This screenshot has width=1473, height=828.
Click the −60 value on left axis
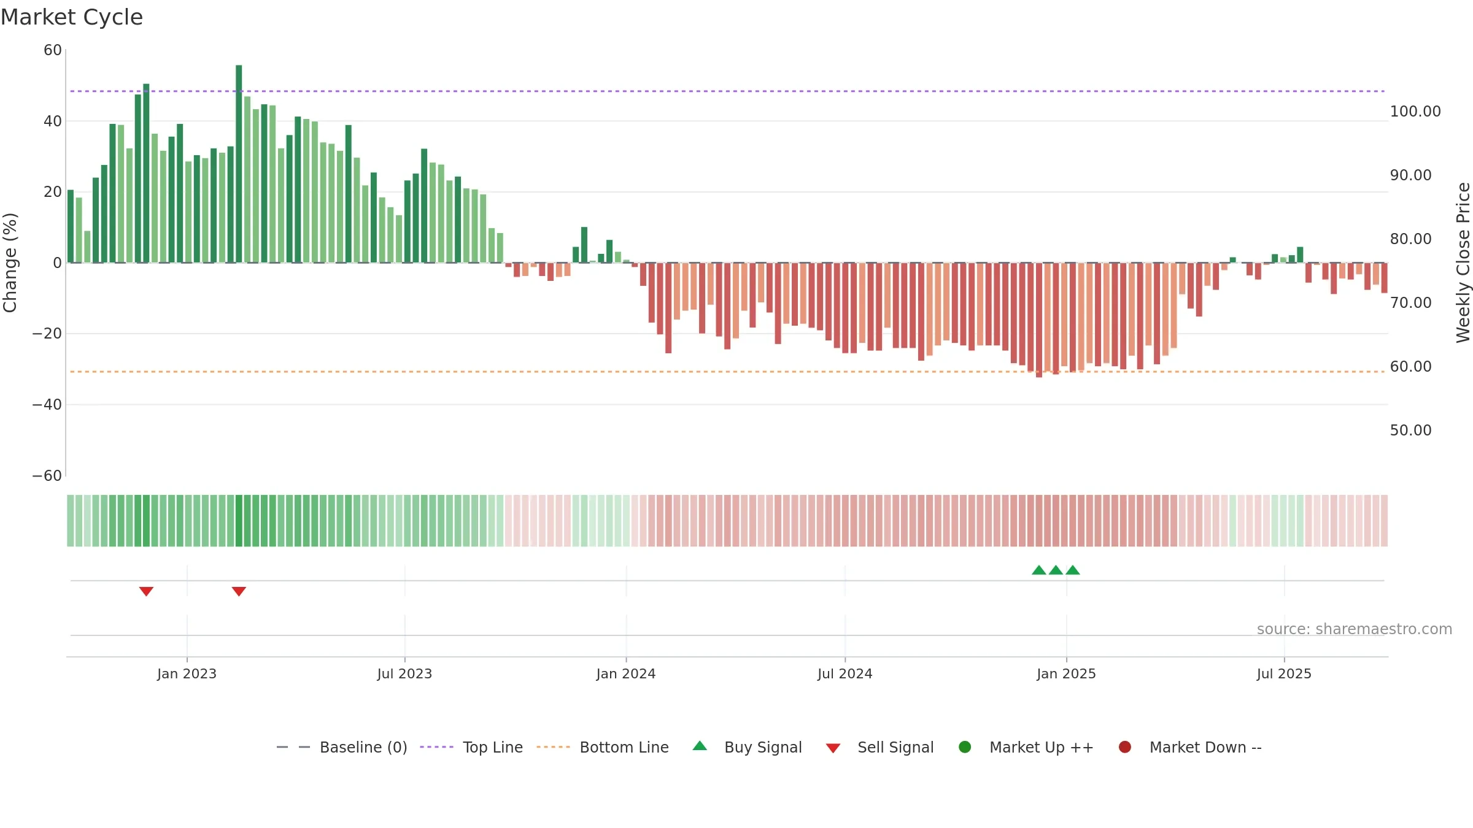pyautogui.click(x=47, y=476)
